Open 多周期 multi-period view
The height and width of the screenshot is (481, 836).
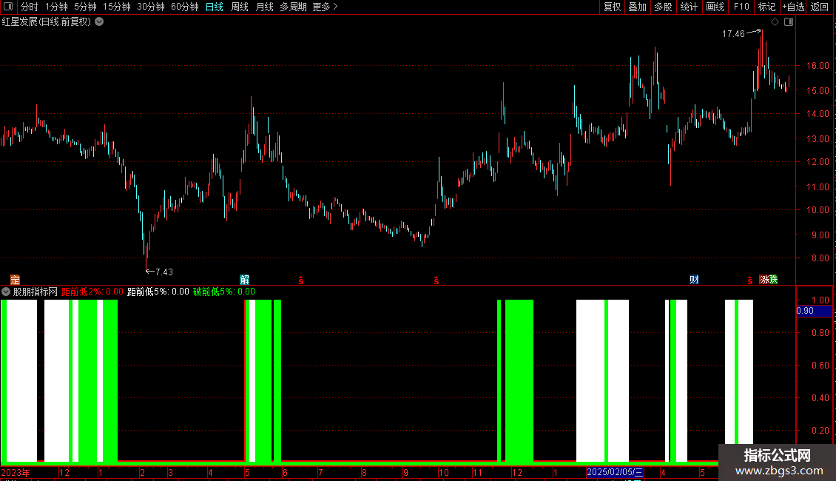click(293, 7)
